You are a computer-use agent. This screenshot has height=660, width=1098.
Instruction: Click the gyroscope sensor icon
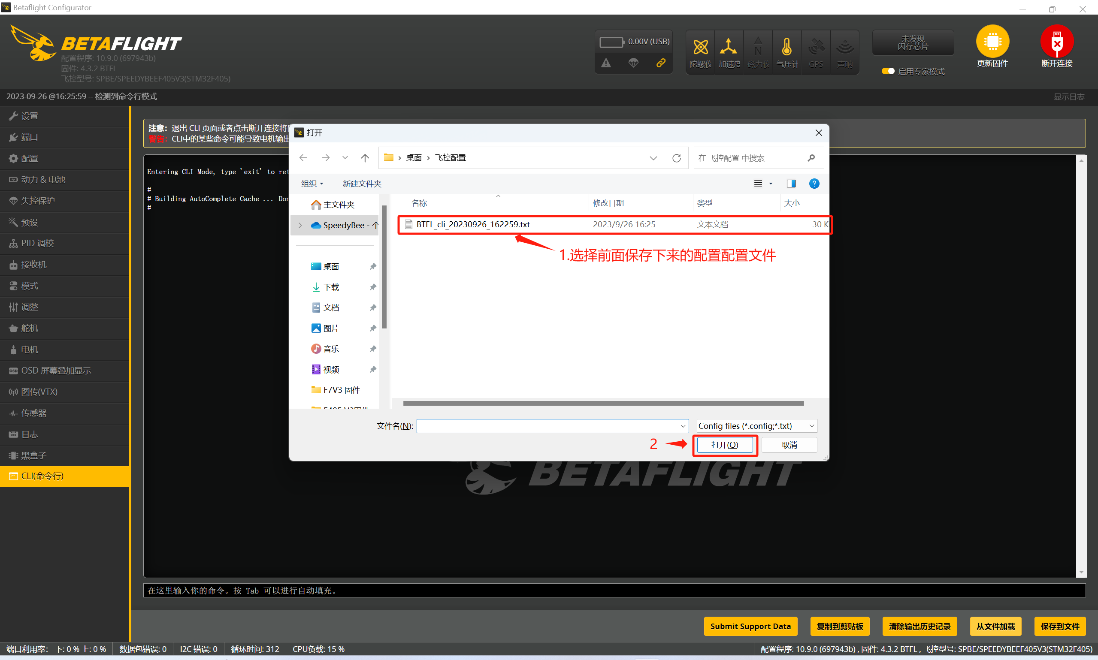coord(700,47)
